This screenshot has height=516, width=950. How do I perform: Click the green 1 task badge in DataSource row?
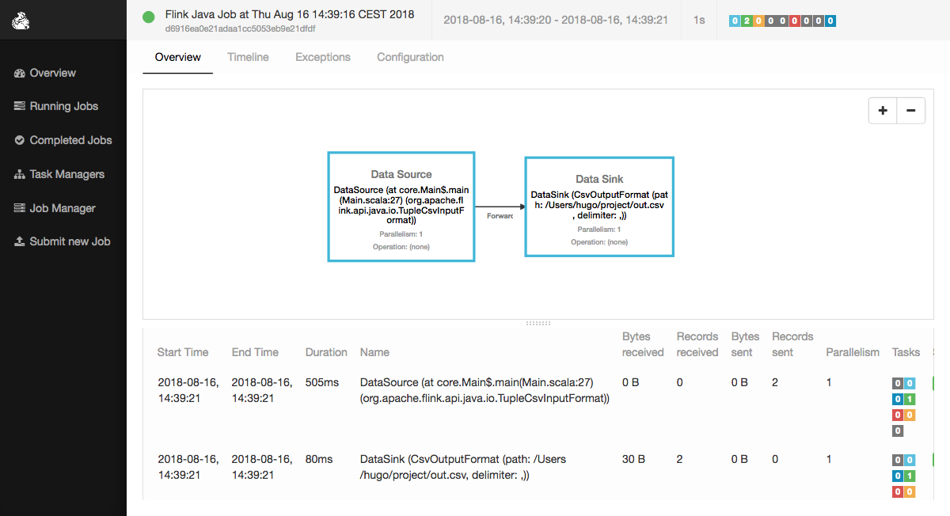(x=910, y=399)
